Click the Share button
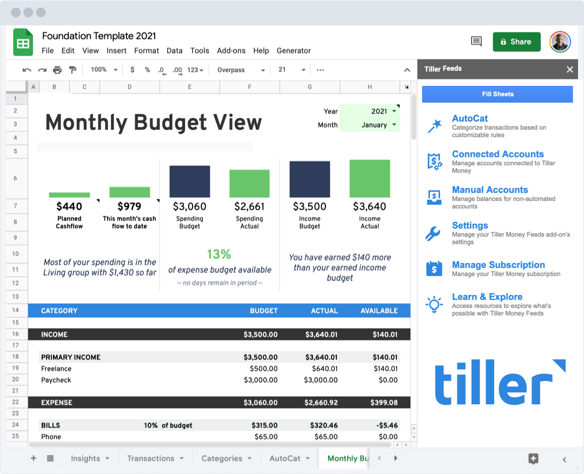 (516, 42)
